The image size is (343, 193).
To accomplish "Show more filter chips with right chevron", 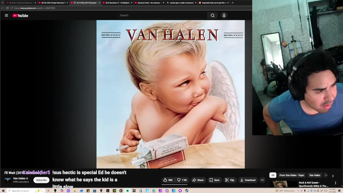I will [x=333, y=176].
